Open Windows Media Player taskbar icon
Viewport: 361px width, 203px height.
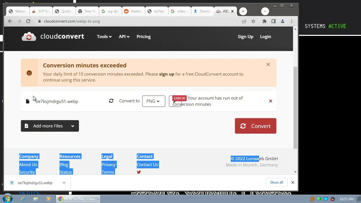pos(49,199)
